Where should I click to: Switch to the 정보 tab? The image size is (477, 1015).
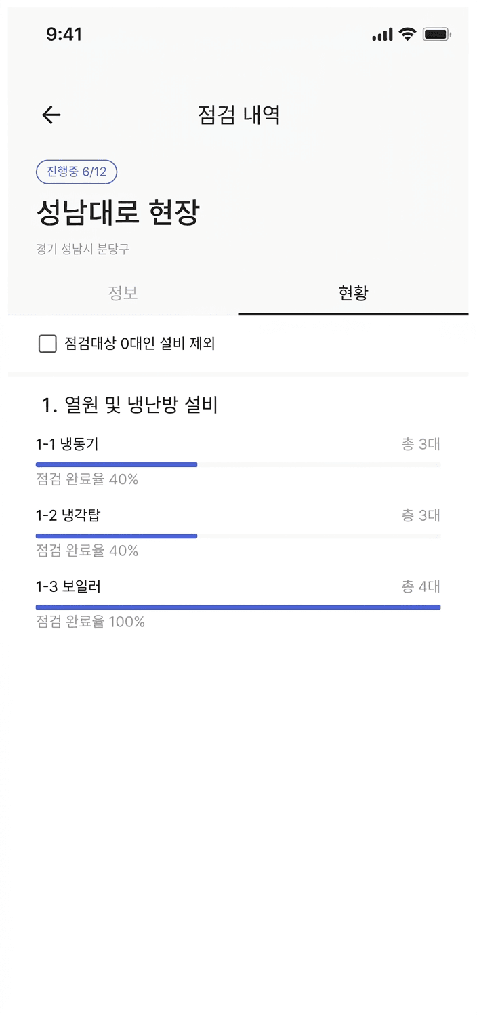123,293
